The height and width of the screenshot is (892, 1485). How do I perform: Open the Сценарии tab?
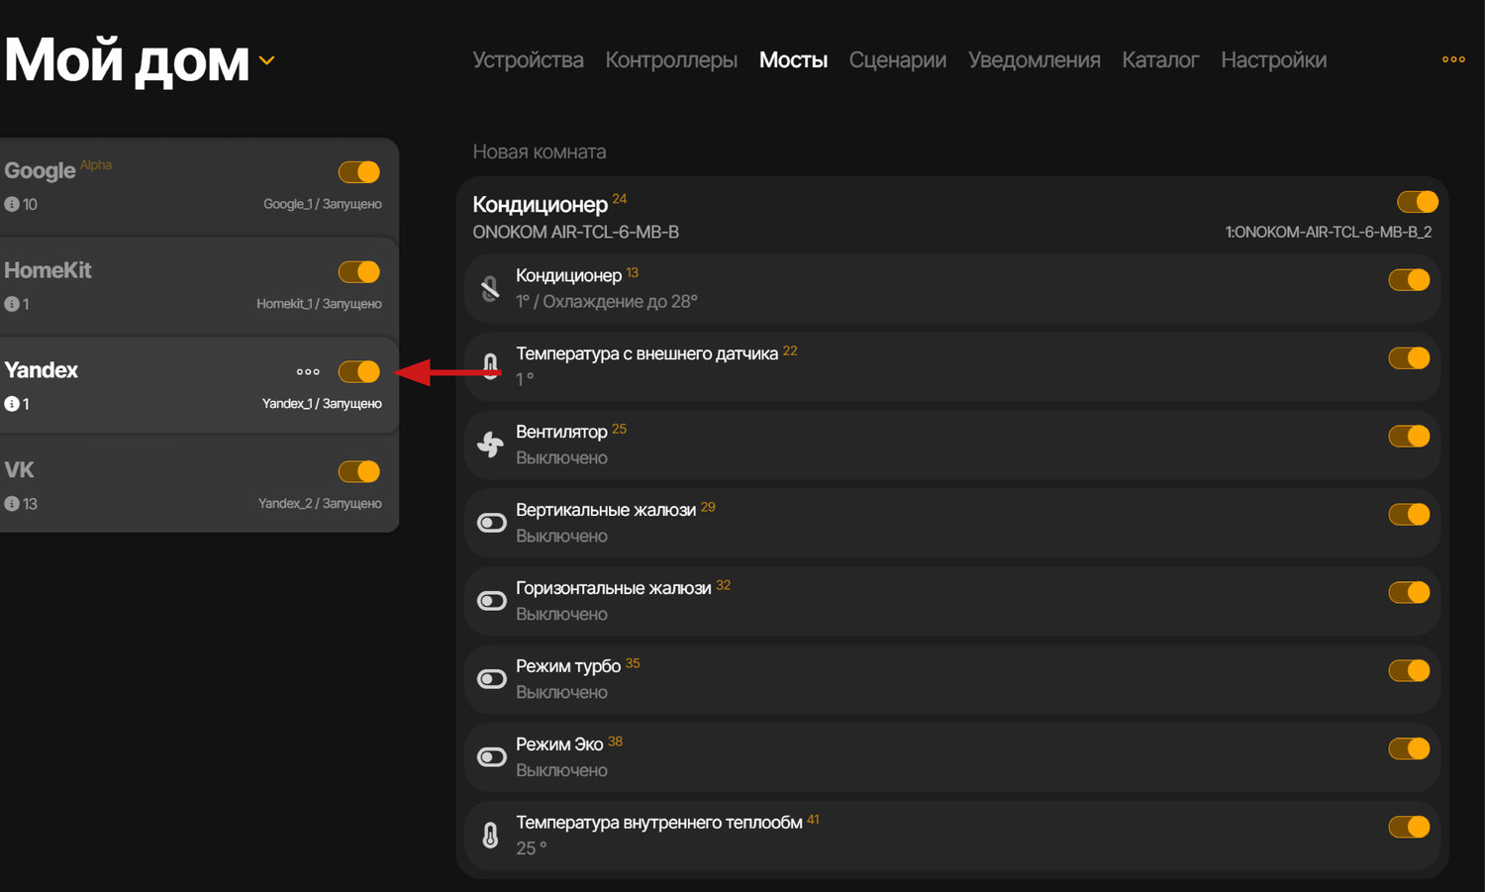click(897, 60)
